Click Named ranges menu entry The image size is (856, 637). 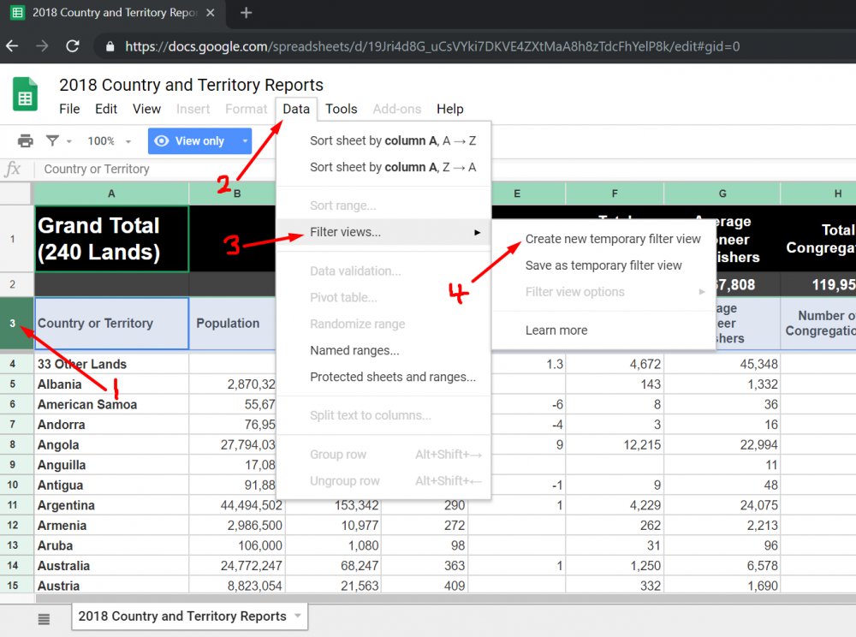click(x=354, y=350)
